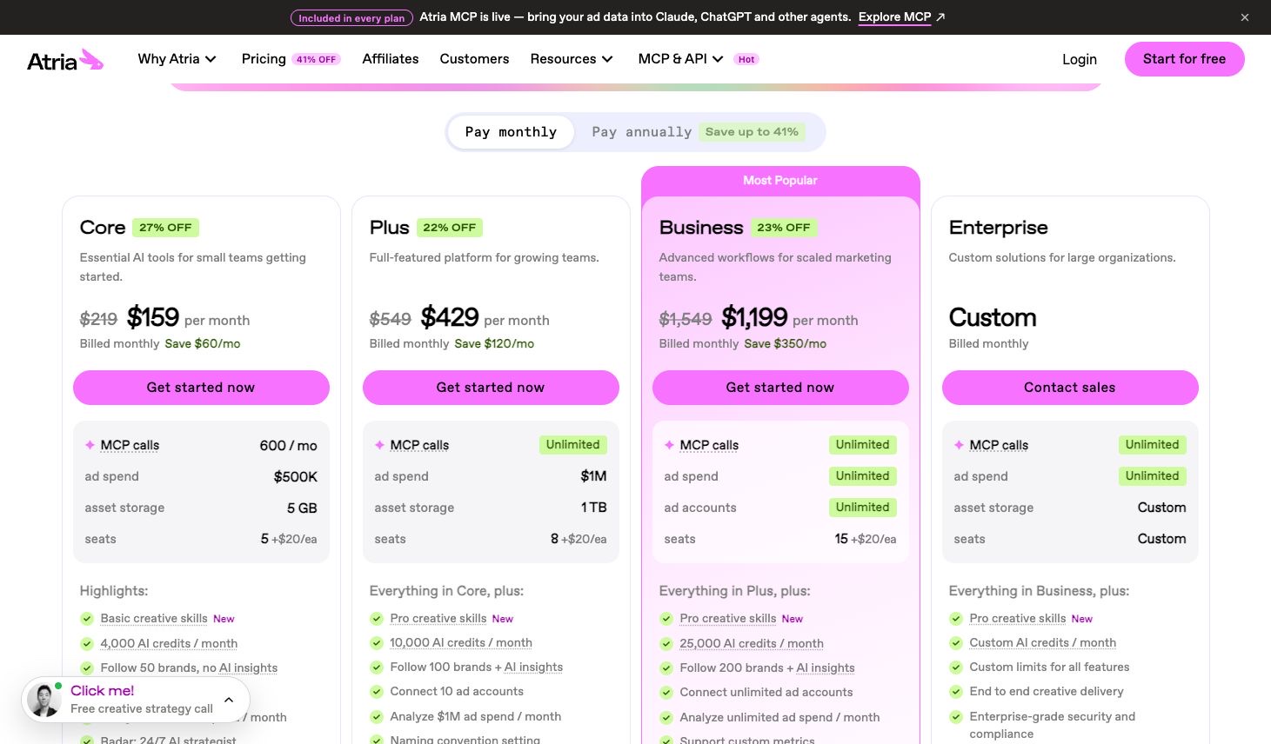Click Custom AI credits / month feature
This screenshot has height=744, width=1271.
pyautogui.click(x=1043, y=643)
